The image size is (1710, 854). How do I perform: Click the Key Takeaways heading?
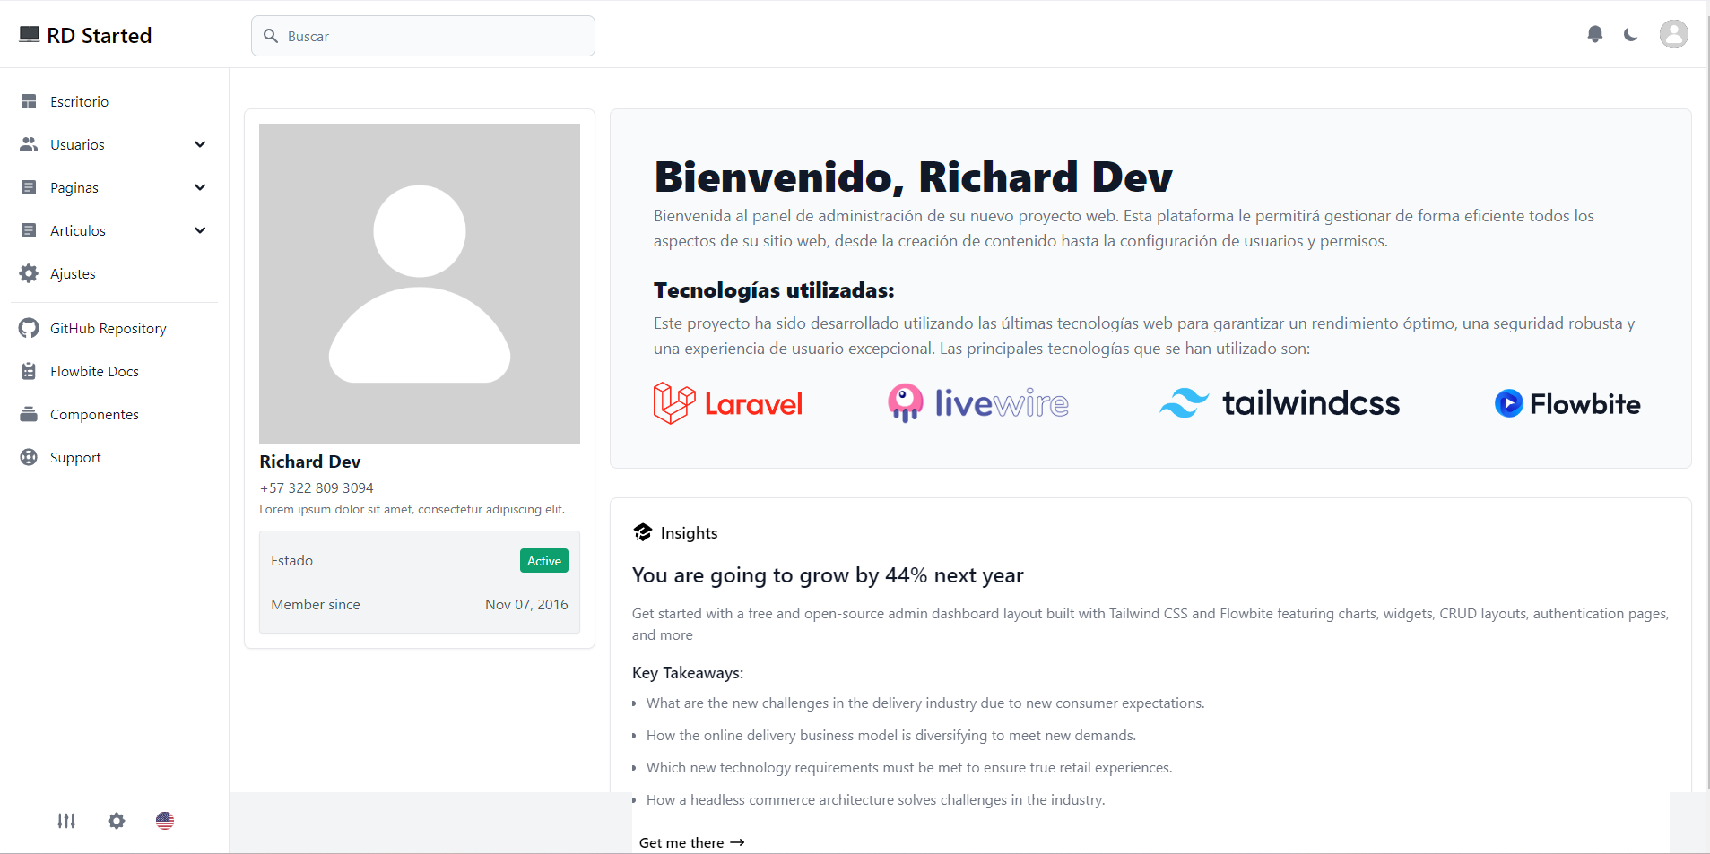click(x=688, y=673)
